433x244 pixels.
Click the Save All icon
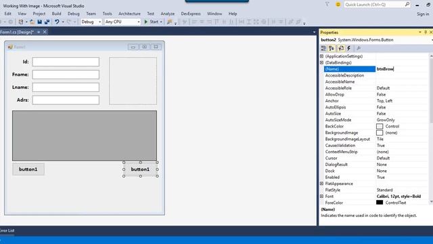coord(47,22)
